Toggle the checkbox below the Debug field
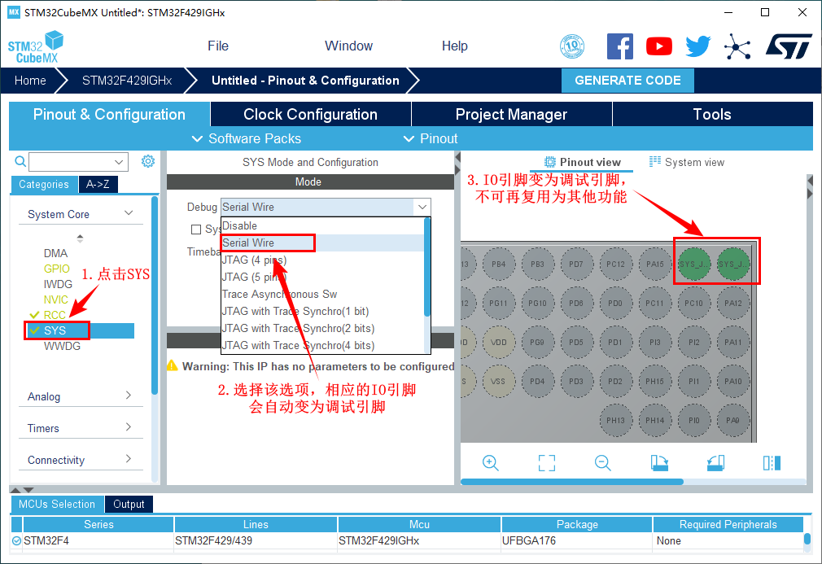Screen dimensions: 822x564 click(196, 230)
